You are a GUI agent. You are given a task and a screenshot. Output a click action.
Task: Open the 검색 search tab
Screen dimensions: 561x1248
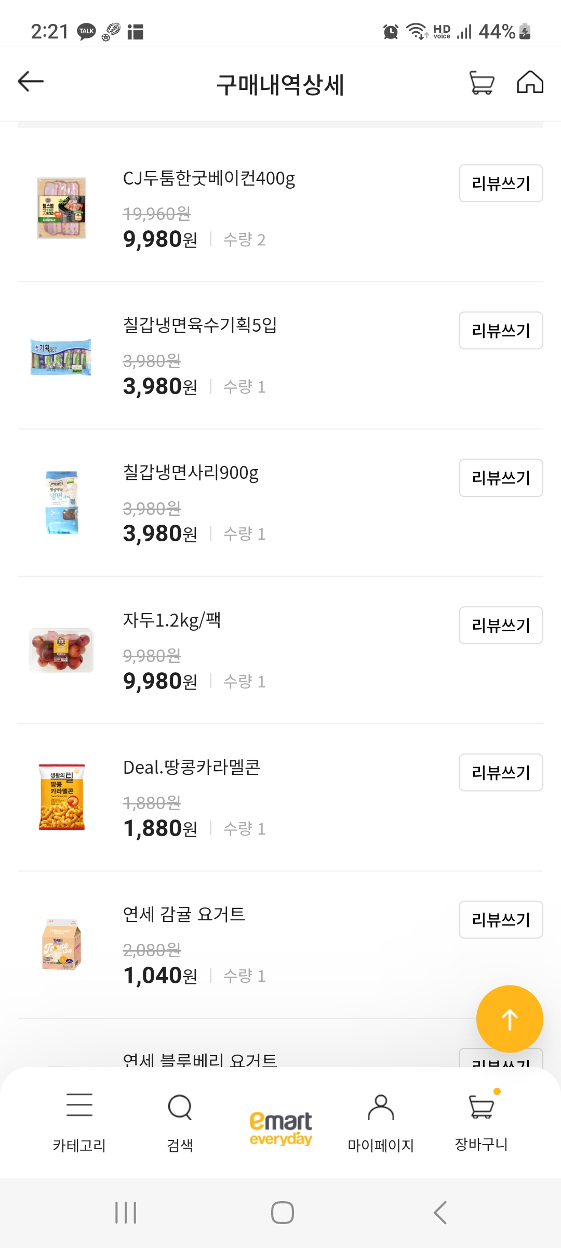(x=180, y=1123)
